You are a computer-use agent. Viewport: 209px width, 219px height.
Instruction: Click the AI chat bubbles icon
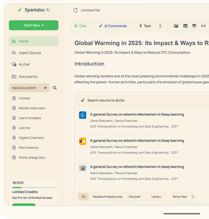point(14,64)
